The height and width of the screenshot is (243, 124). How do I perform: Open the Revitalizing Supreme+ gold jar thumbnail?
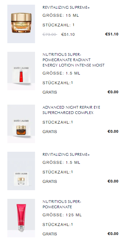click(21, 24)
